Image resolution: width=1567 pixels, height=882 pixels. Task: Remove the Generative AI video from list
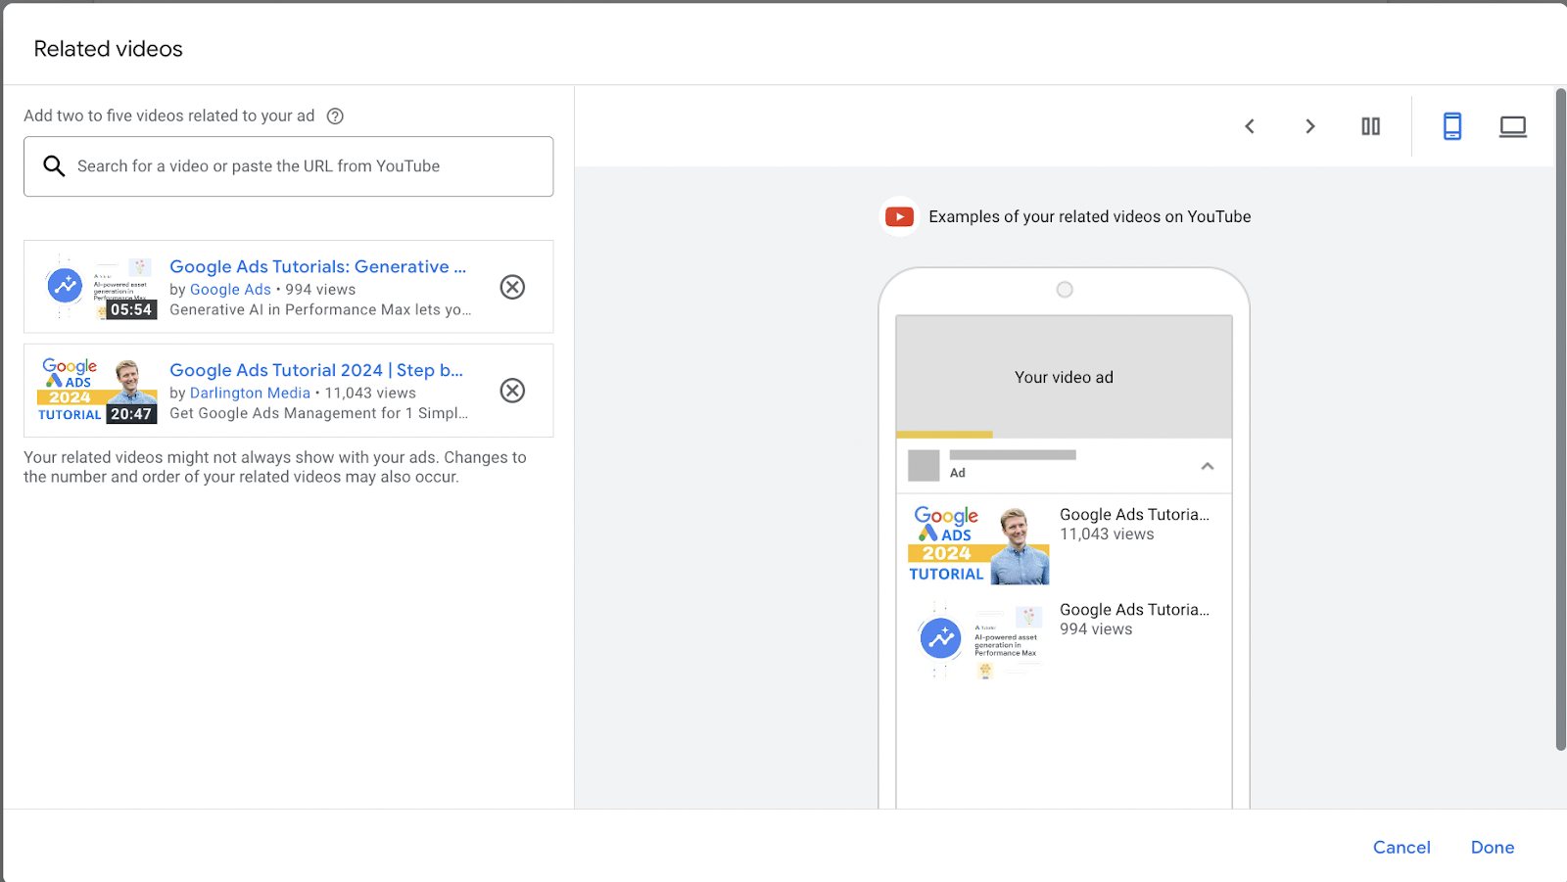(512, 287)
